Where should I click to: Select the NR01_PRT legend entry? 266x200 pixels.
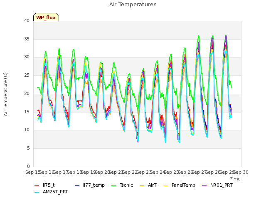(x=222, y=185)
